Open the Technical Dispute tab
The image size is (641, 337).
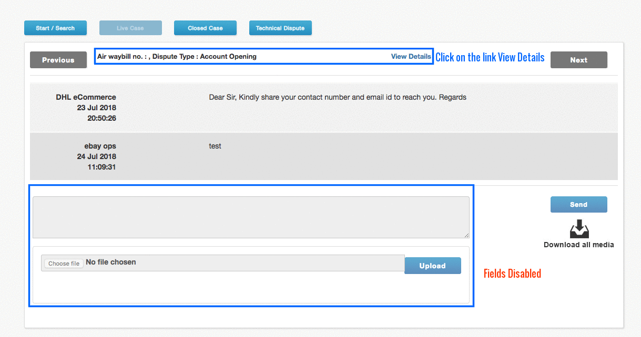point(280,27)
